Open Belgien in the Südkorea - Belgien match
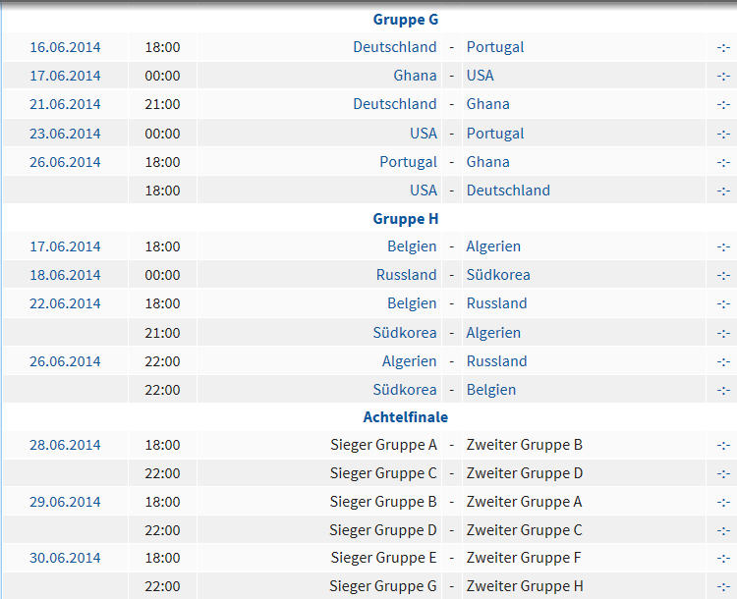The height and width of the screenshot is (599, 737). tap(491, 390)
